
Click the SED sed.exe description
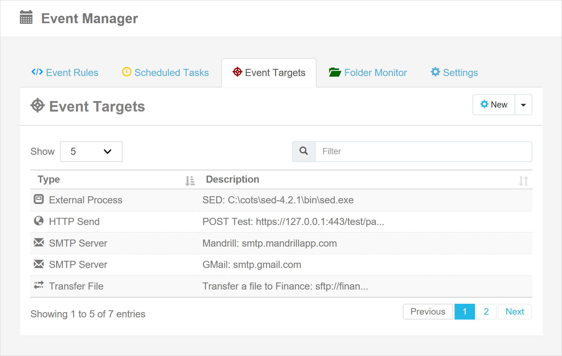pyautogui.click(x=278, y=200)
